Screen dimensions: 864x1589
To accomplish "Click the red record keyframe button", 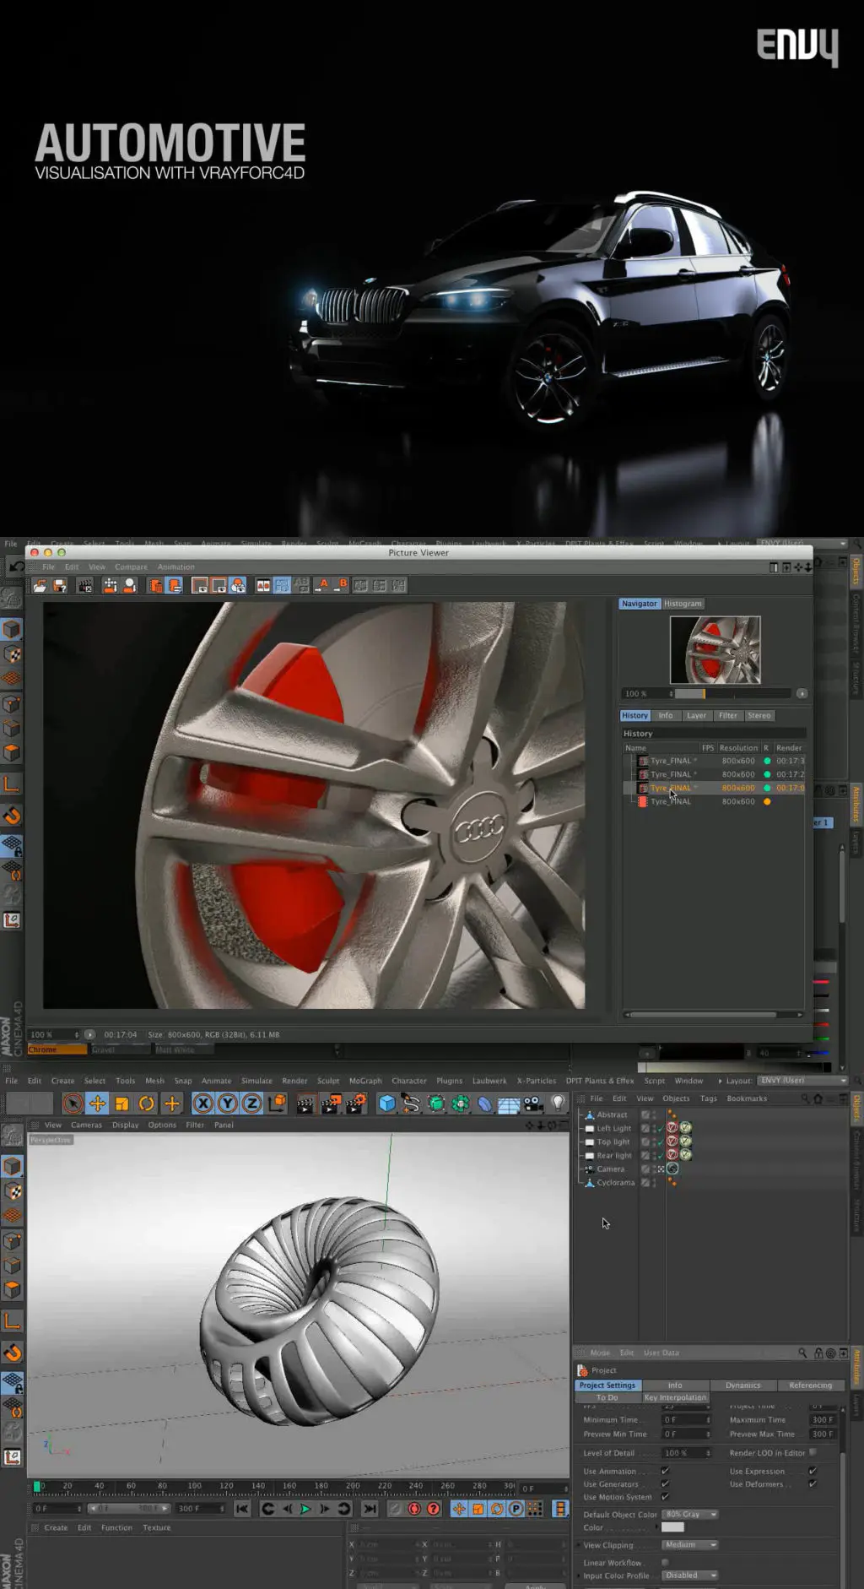I will [414, 1509].
